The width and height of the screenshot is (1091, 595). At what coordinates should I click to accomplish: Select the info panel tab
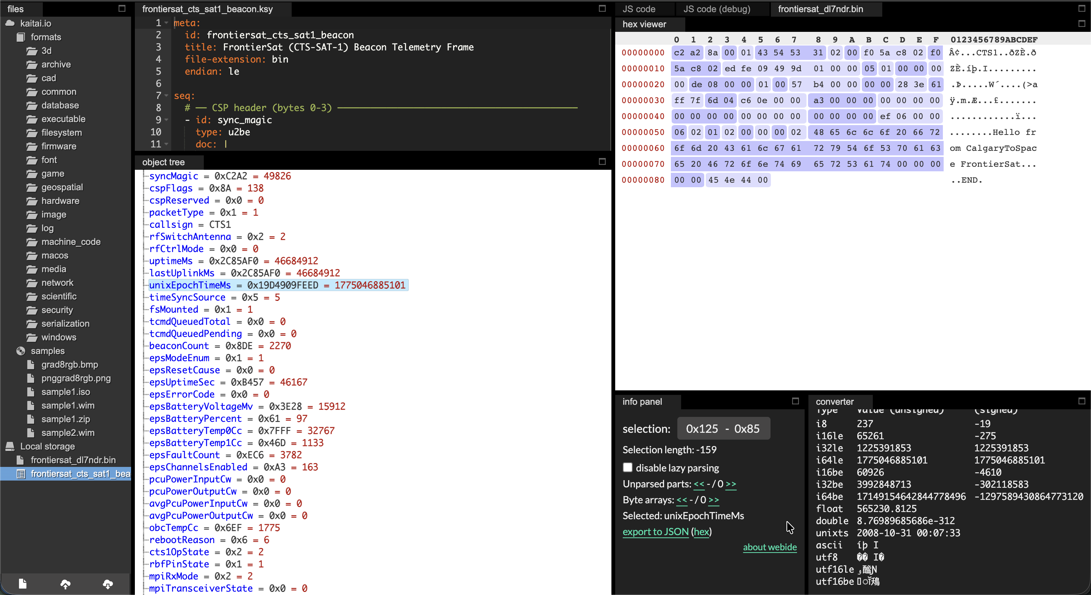tap(642, 401)
